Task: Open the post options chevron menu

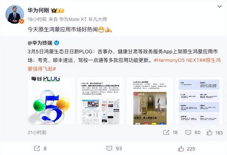Action: coord(220,6)
